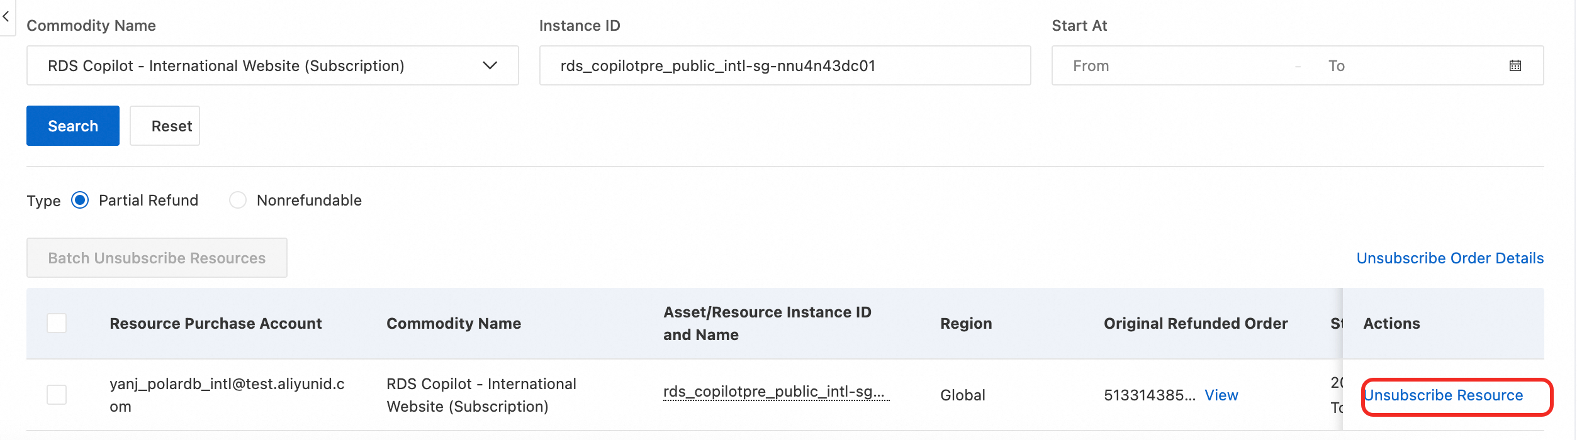Click the Original Refunded Order column header
Screen dimensions: 1577x440
click(1196, 323)
